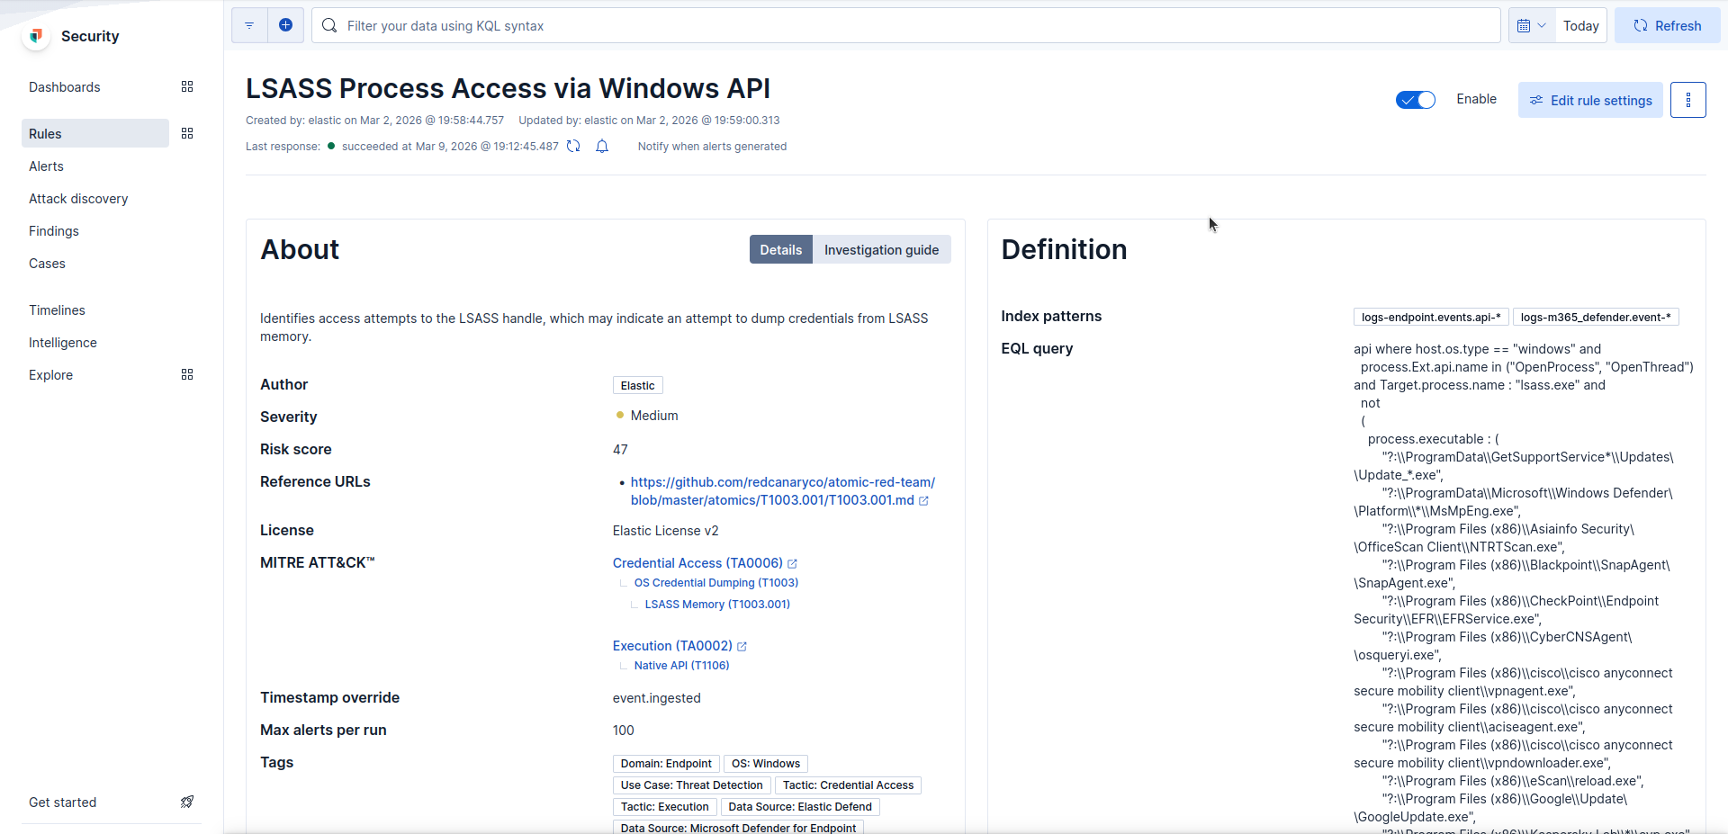1728x834 pixels.
Task: Click the Edit rule settings button
Action: [1590, 101]
